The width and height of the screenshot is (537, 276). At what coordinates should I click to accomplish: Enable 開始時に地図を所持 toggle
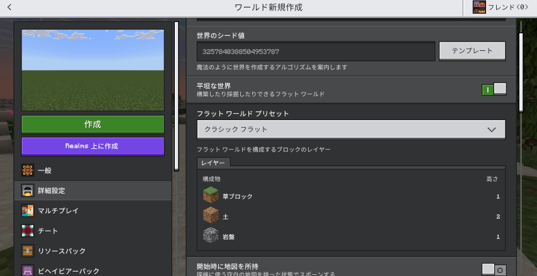pyautogui.click(x=494, y=270)
